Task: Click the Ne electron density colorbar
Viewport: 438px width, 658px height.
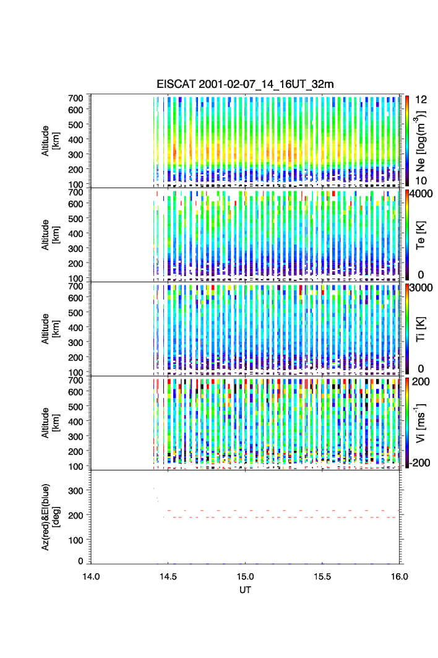Action: click(406, 141)
